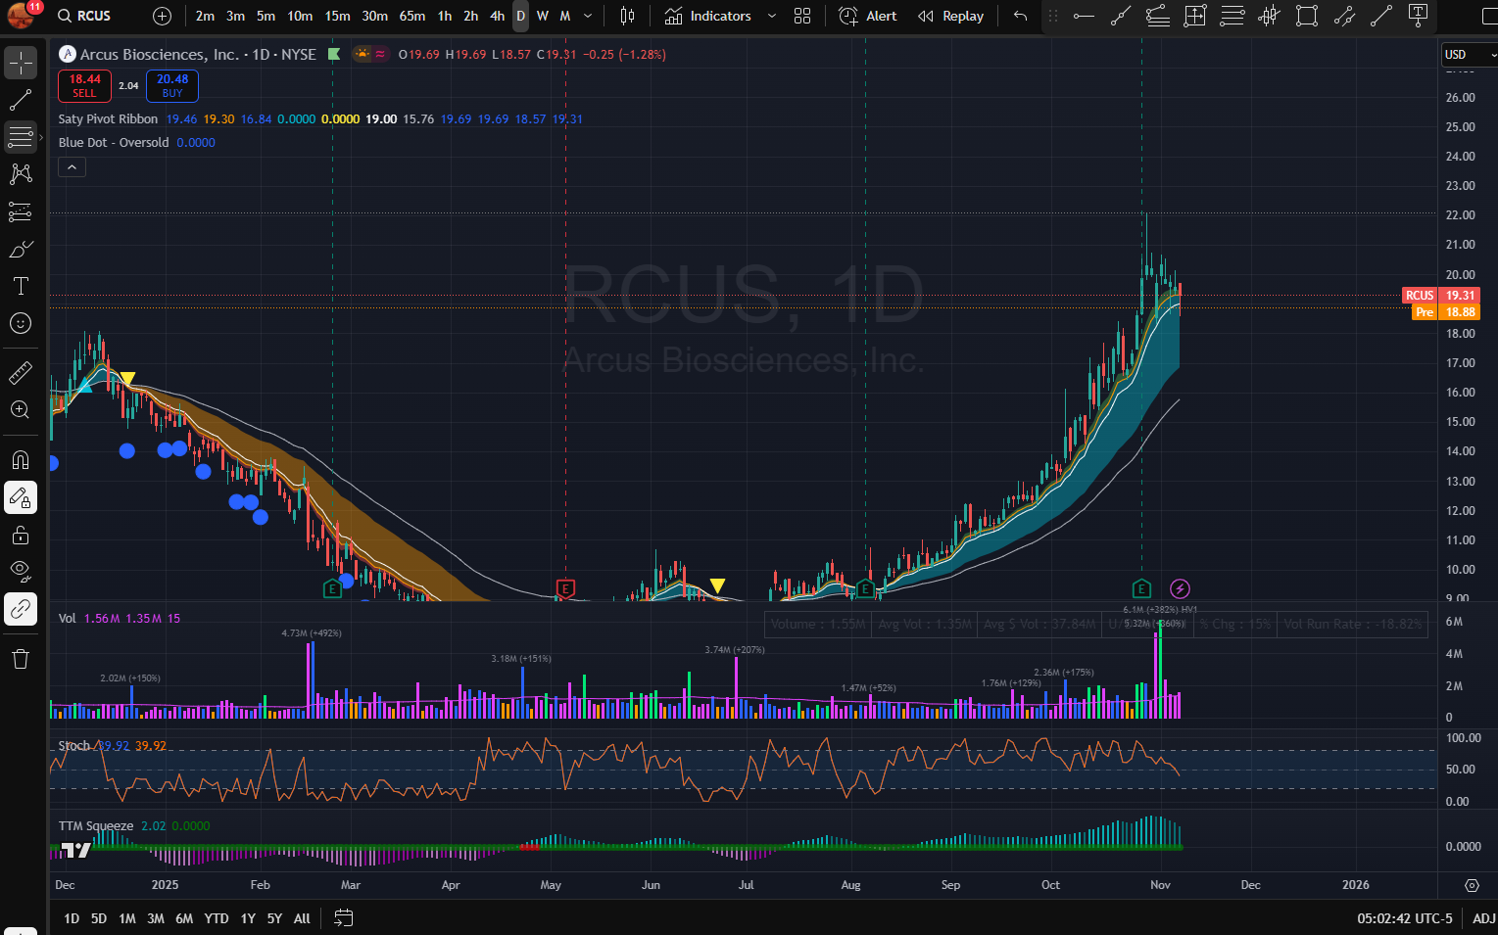
Task: Toggle ADJ adjusted data
Action: pyautogui.click(x=1483, y=918)
